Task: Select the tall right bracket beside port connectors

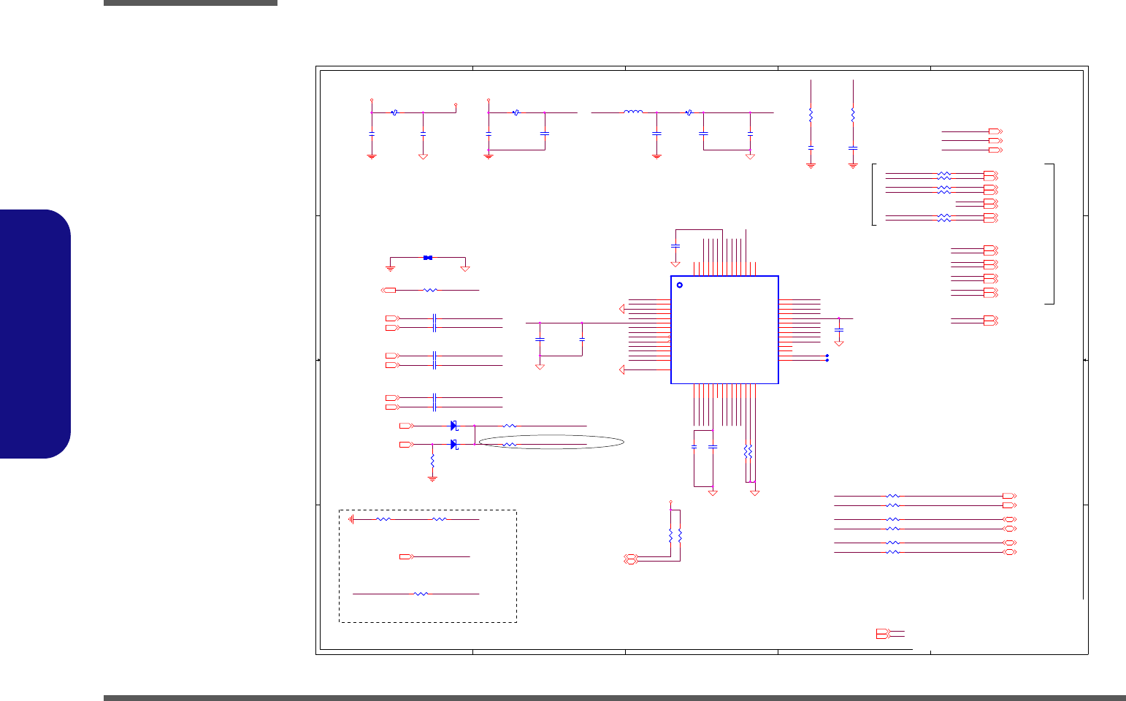Action: (1051, 234)
